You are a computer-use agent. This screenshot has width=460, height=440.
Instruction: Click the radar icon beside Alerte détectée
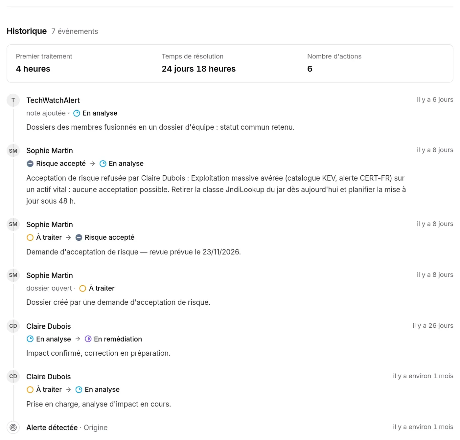[x=13, y=428]
